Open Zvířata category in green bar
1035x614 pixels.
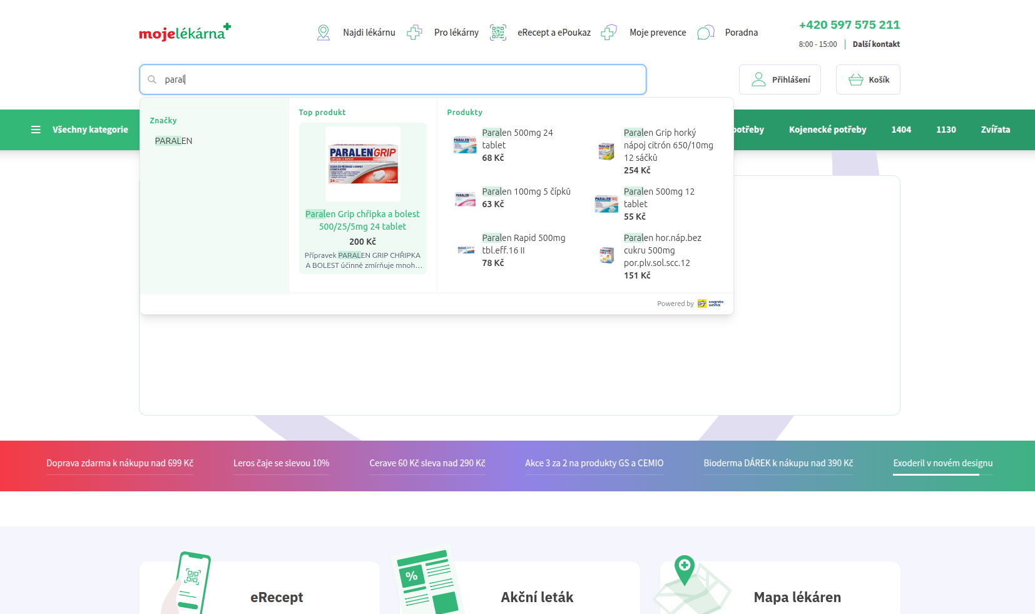pyautogui.click(x=995, y=130)
